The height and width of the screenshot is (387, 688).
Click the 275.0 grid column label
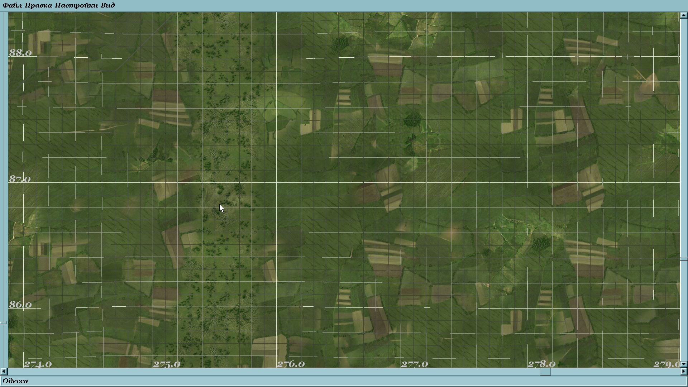[x=167, y=364]
